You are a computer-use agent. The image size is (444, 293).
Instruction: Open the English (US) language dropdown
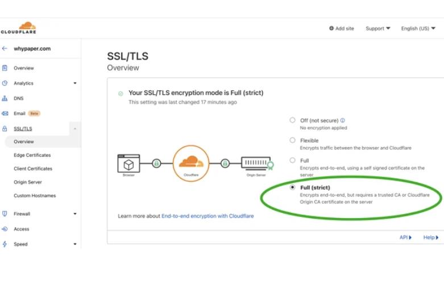coord(418,28)
